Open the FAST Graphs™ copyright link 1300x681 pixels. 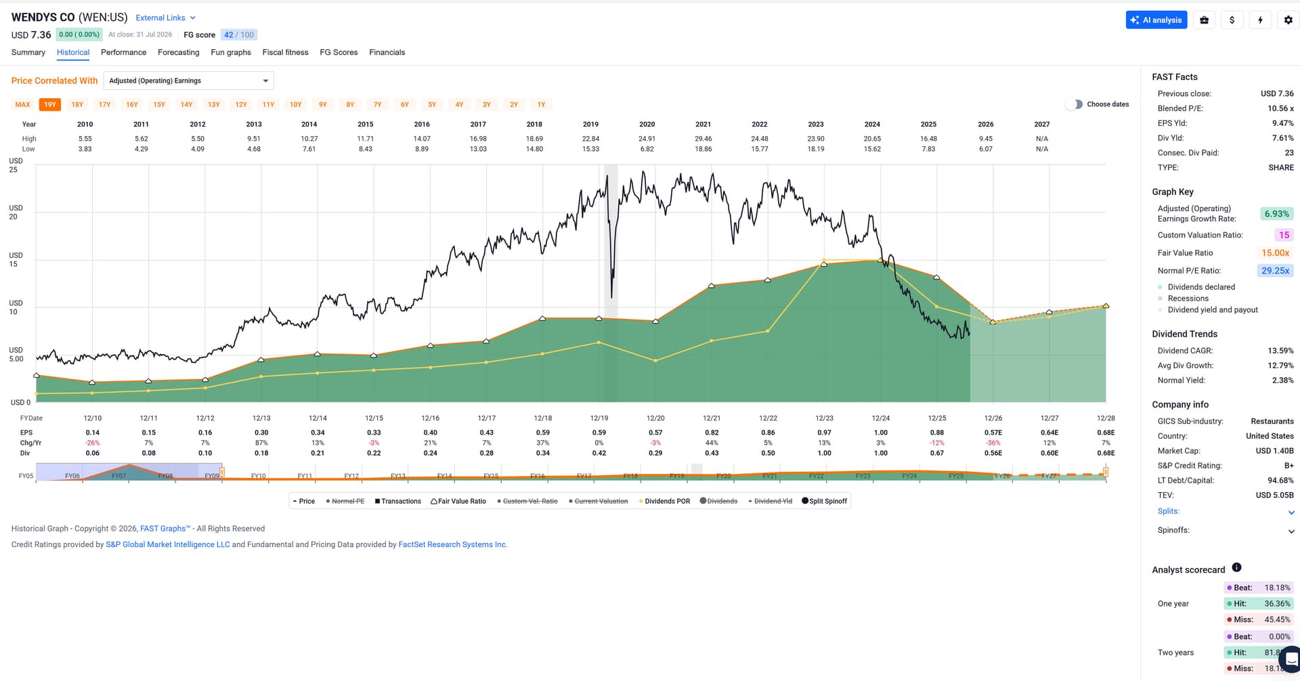click(165, 529)
